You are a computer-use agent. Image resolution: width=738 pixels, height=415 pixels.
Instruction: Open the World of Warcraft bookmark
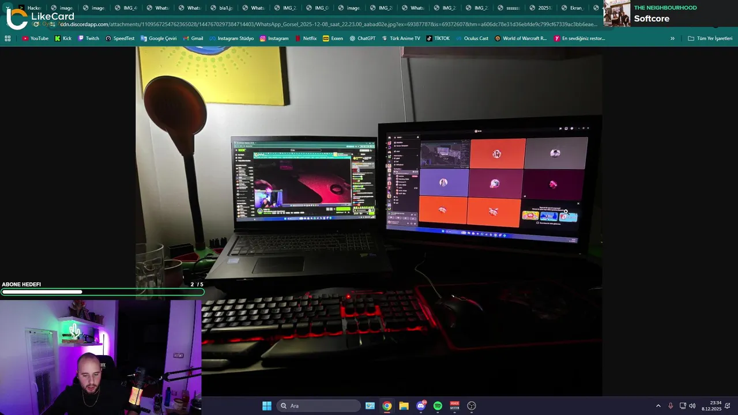(x=521, y=38)
